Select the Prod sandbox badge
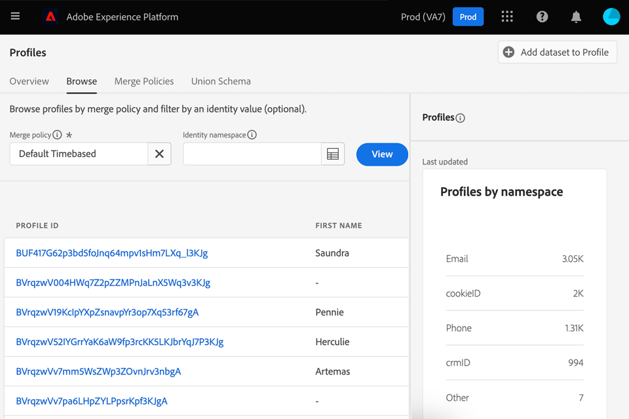 point(468,17)
